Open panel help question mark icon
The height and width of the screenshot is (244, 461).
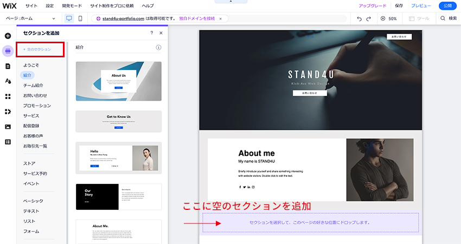tap(152, 33)
